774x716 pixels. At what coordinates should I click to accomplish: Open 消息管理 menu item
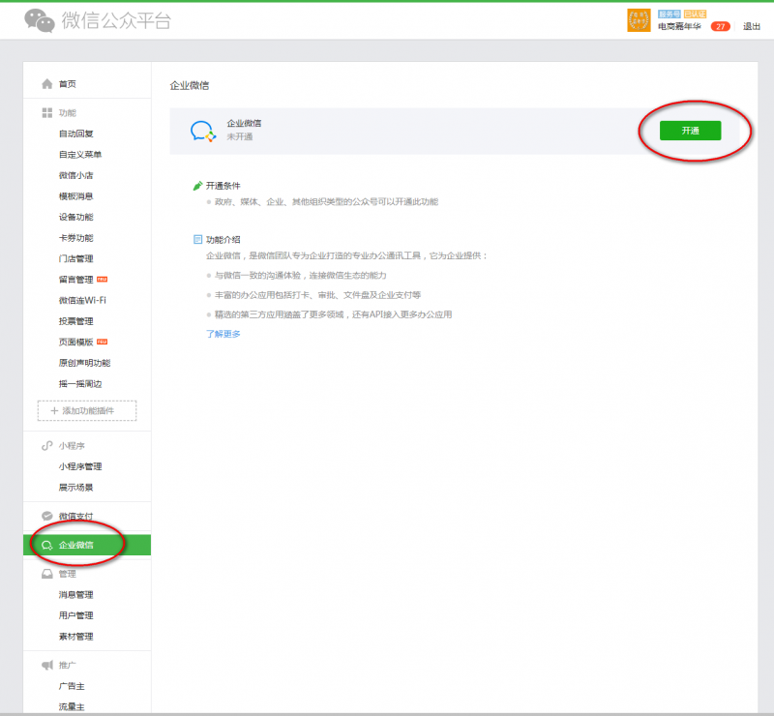tap(76, 594)
